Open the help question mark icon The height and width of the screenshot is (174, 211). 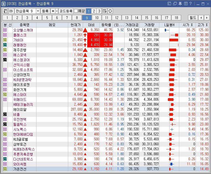point(190,4)
